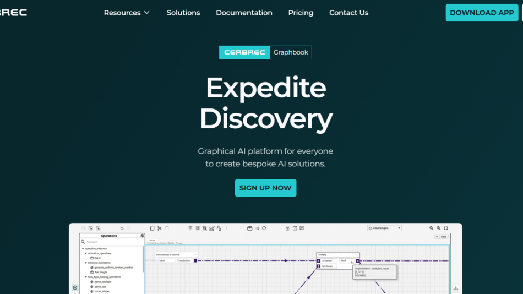The height and width of the screenshot is (294, 523).
Task: Toggle the padlock lock icon
Action: 287,228
